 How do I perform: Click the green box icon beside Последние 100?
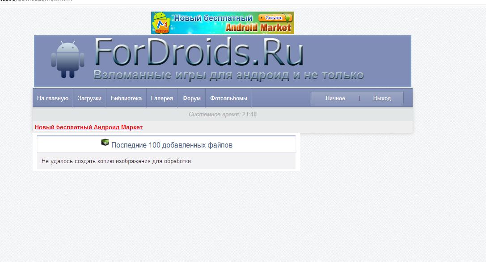click(105, 143)
